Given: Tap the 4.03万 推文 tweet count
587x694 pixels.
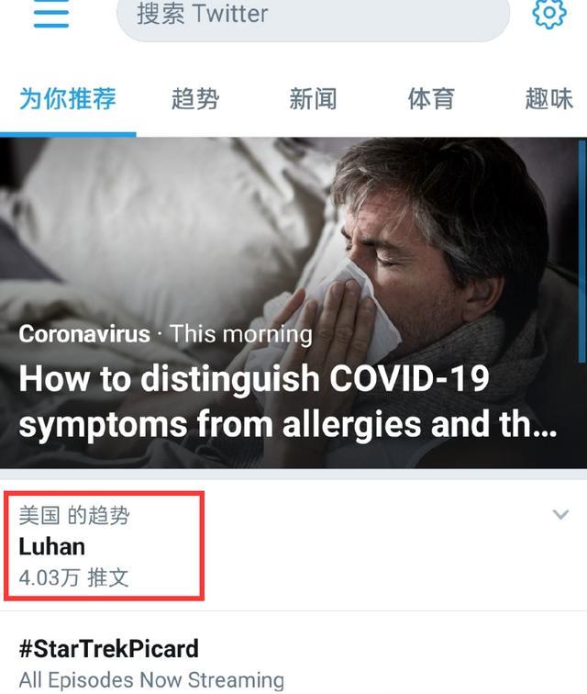Looking at the screenshot, I should pos(73,578).
